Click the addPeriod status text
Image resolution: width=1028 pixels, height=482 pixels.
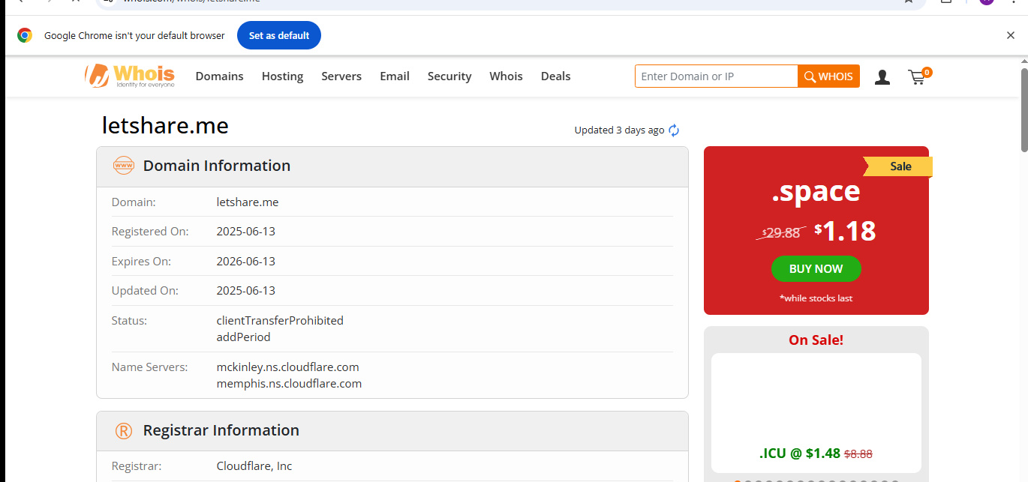point(243,337)
